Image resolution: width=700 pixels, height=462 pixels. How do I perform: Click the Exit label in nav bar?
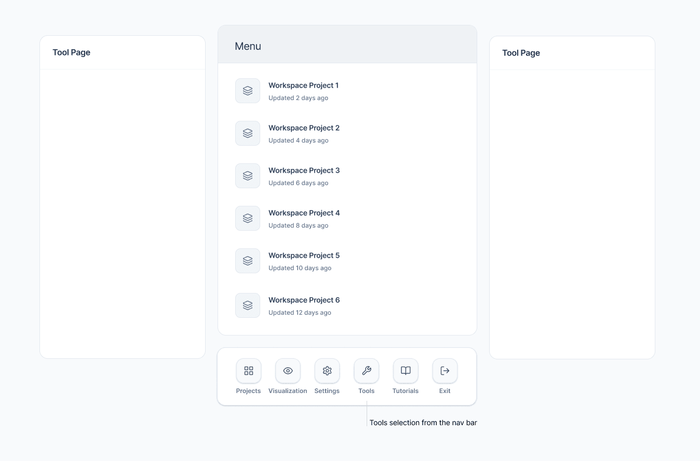click(x=445, y=391)
